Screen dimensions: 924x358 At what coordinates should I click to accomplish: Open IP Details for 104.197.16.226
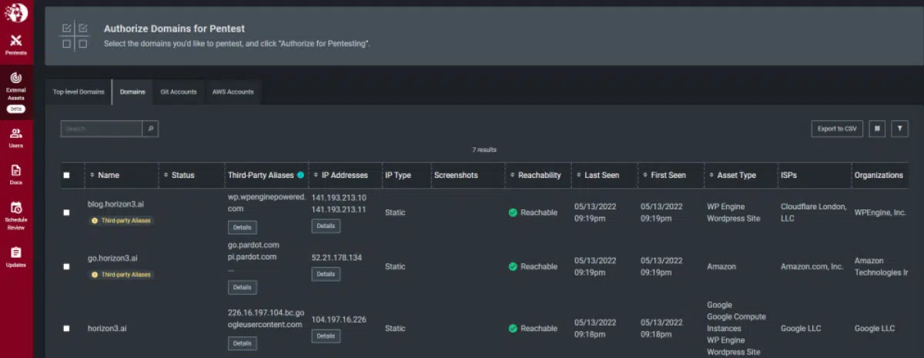[x=326, y=336]
